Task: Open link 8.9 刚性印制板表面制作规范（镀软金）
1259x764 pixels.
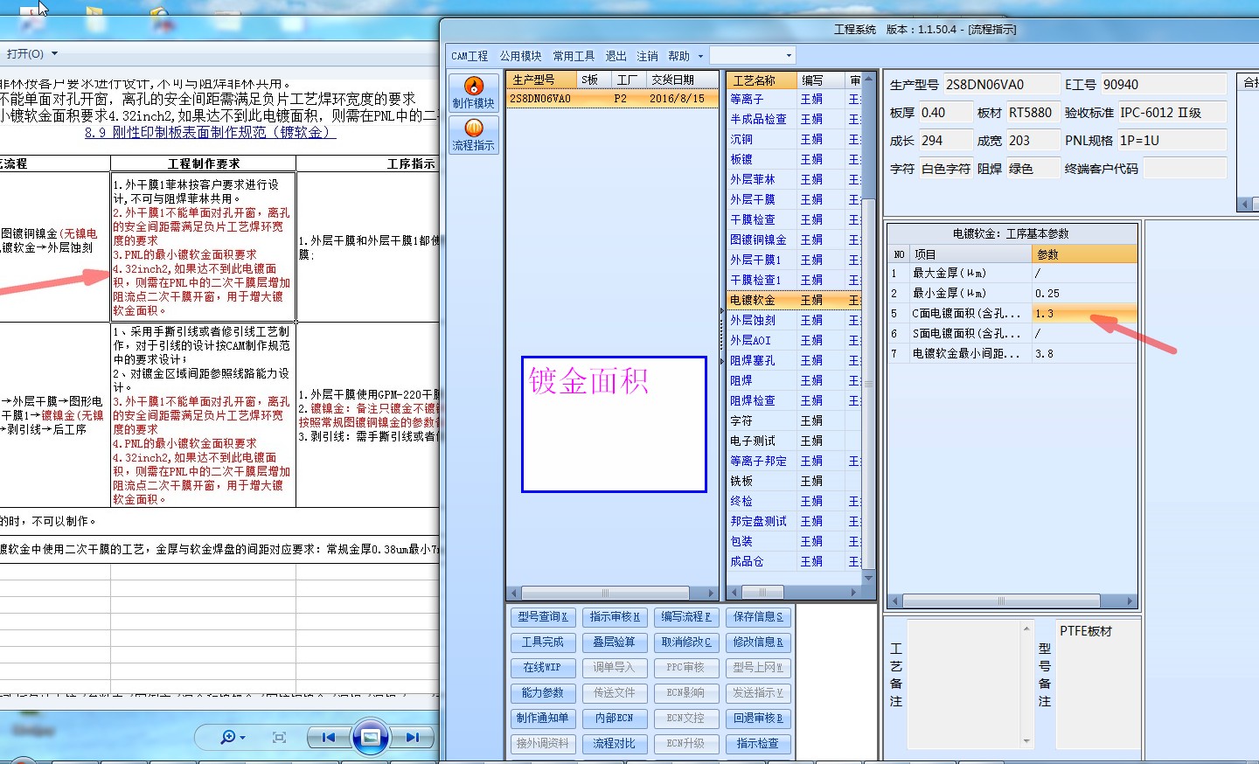Action: pyautogui.click(x=210, y=133)
